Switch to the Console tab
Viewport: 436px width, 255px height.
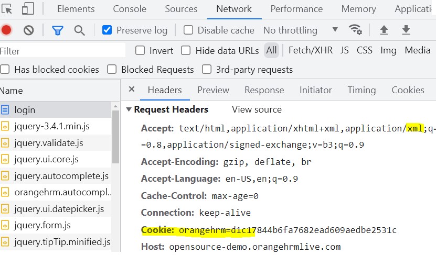tap(130, 9)
